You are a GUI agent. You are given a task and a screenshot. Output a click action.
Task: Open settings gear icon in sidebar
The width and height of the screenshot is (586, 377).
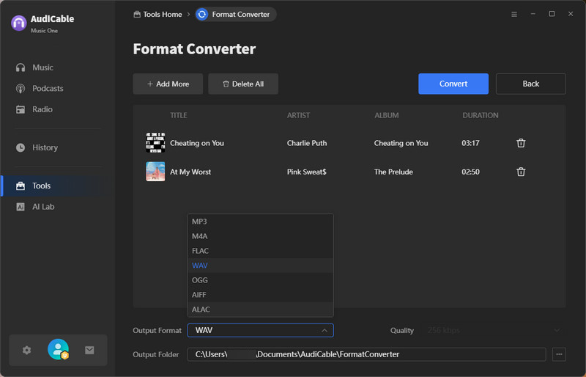pos(26,350)
